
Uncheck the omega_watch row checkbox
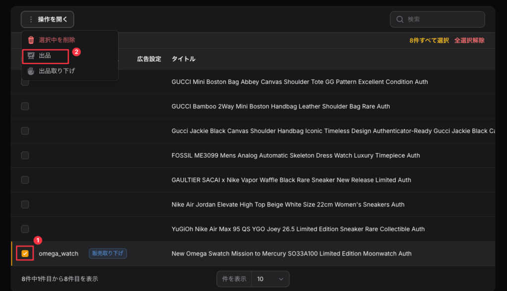click(x=25, y=253)
